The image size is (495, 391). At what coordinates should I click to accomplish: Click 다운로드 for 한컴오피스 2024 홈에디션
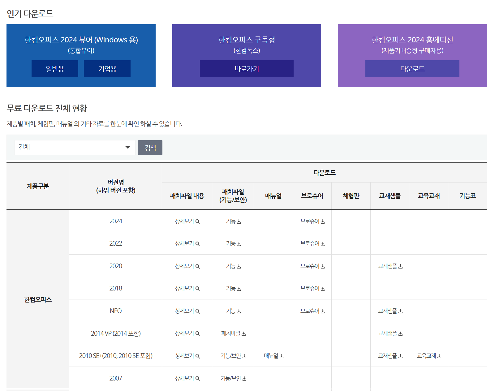(412, 69)
